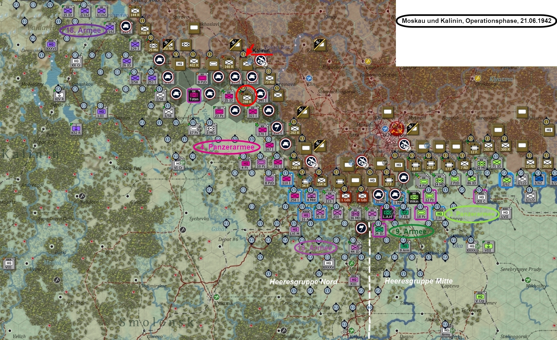
Task: Select the 9 PzD panzer counter
Action: pos(202,79)
